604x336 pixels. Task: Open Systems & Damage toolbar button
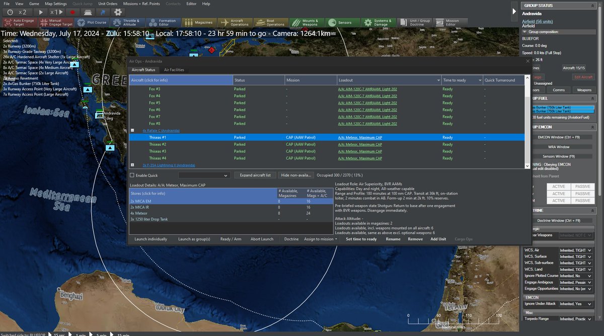click(377, 22)
